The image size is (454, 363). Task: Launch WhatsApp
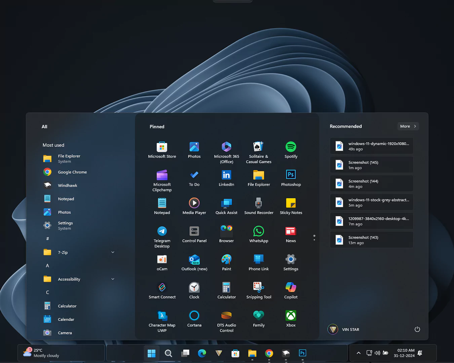tap(259, 235)
